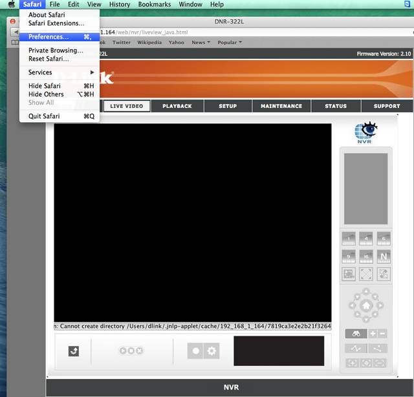Expand the News bookmarks dropdown
Screen dimensions: 414x397
click(x=201, y=43)
